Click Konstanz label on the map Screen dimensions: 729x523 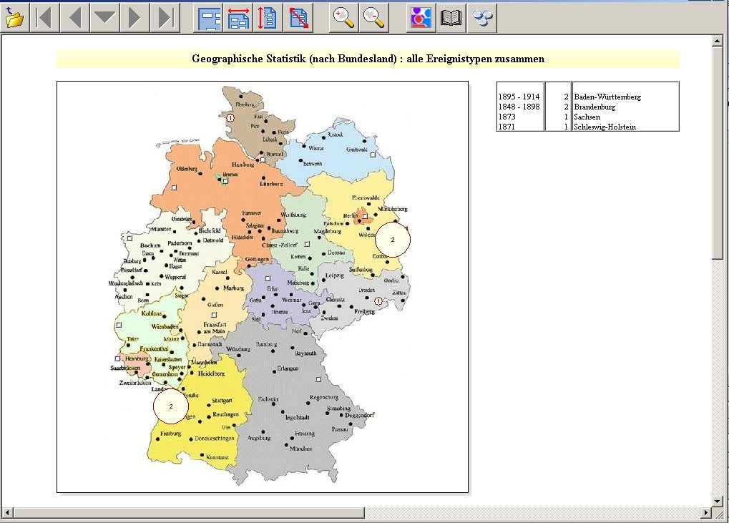click(217, 457)
